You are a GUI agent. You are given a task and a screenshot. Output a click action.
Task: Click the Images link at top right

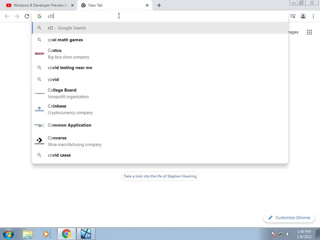coord(293,32)
